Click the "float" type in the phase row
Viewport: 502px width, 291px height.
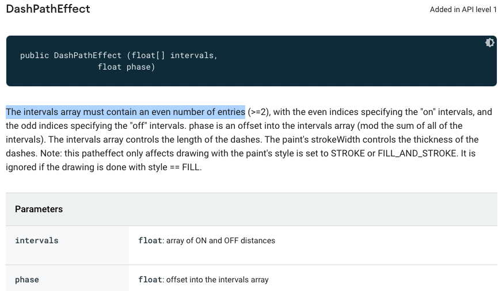pos(150,279)
